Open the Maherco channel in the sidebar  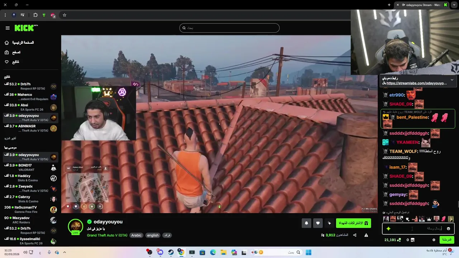tap(30, 97)
